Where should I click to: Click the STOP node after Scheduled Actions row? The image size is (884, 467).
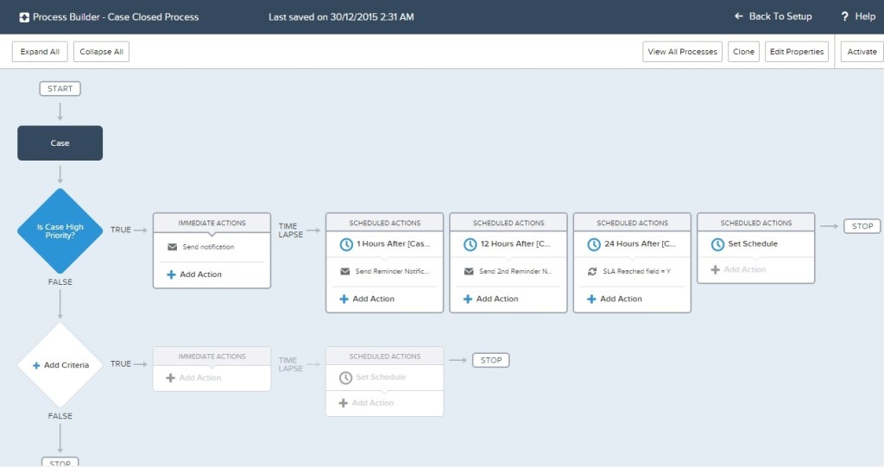[862, 226]
